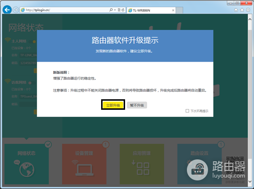Open browser tools gear icon

(248, 10)
